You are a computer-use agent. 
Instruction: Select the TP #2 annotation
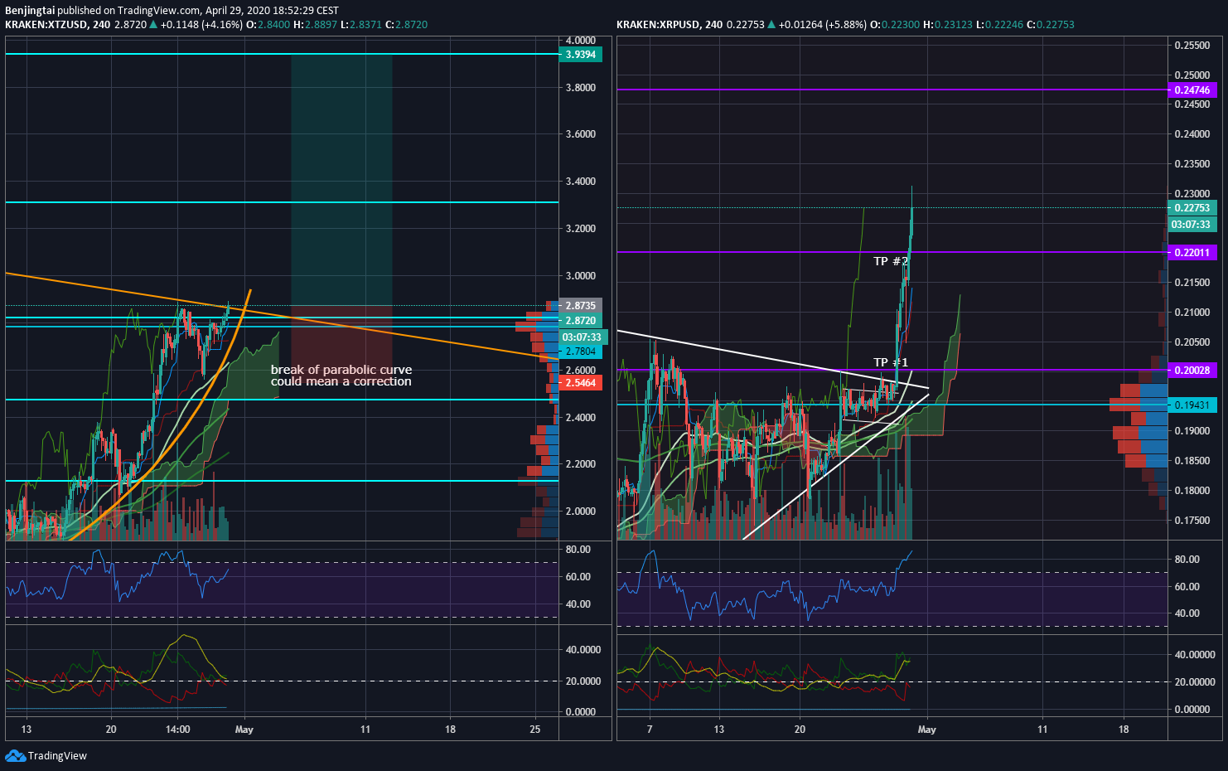[x=891, y=261]
